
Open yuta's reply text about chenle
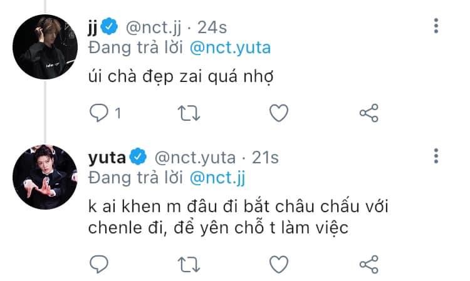click(x=238, y=217)
